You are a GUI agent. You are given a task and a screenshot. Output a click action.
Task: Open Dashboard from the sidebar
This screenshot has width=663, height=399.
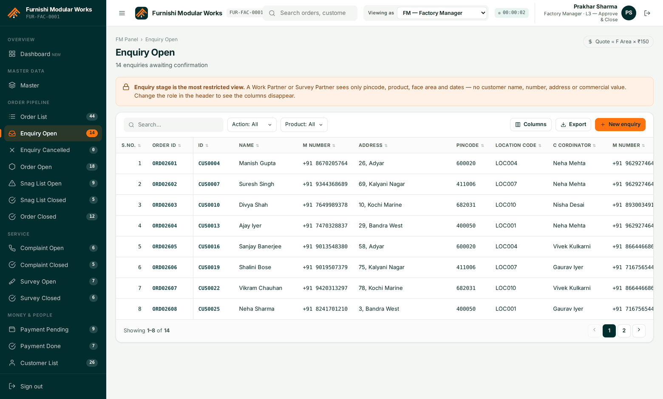pyautogui.click(x=53, y=54)
